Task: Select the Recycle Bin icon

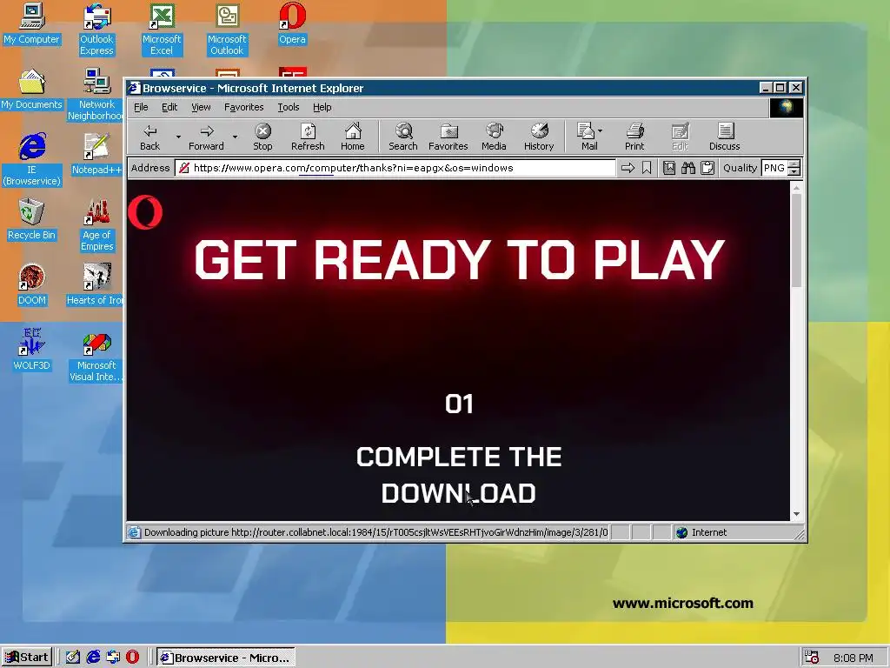Action: (31, 219)
